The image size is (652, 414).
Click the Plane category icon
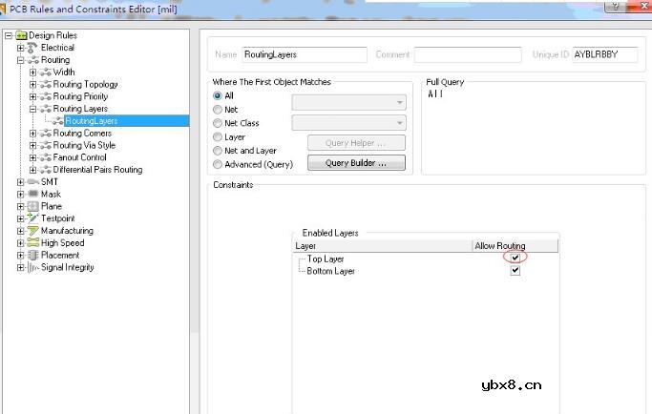32,206
